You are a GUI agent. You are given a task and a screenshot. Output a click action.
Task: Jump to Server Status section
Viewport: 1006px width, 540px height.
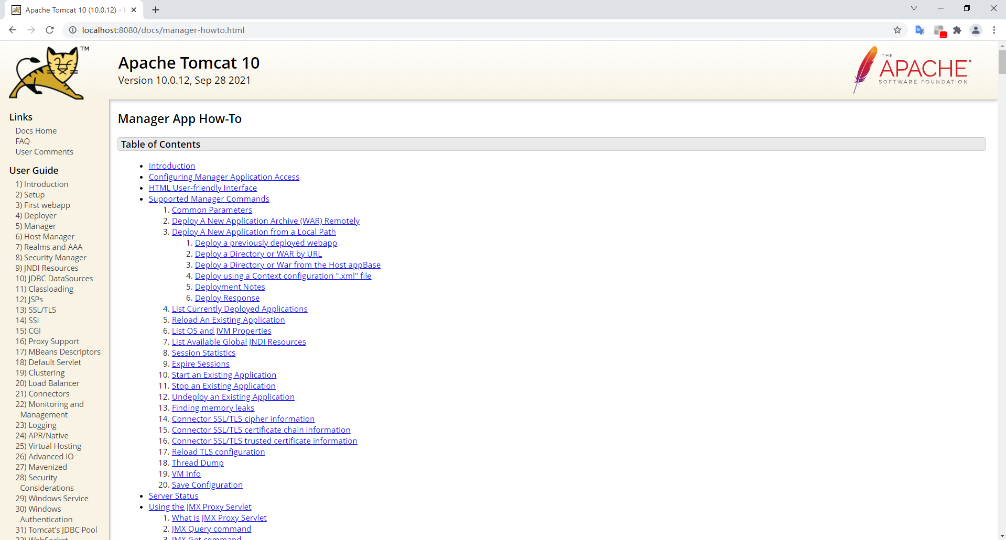(x=174, y=496)
